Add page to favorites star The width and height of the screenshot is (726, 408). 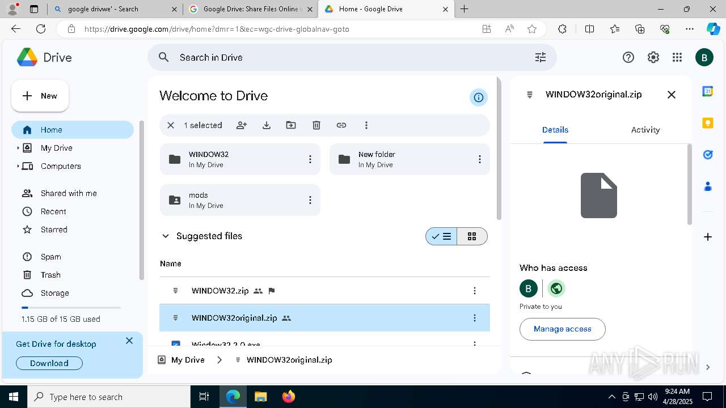[x=532, y=29]
